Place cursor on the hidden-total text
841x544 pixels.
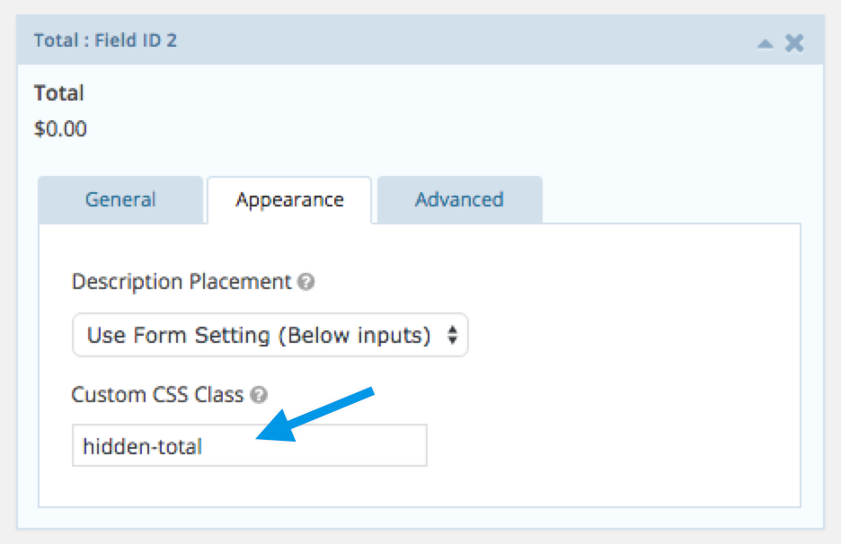pyautogui.click(x=142, y=446)
